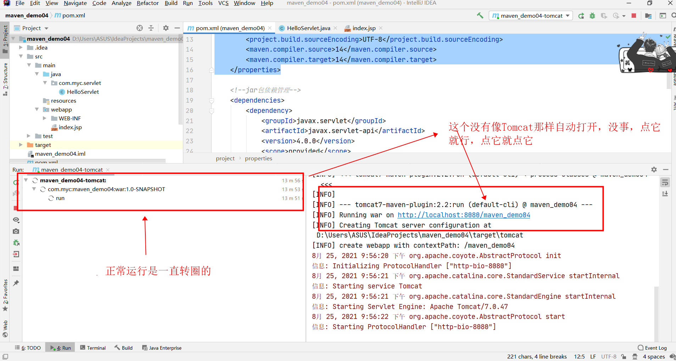676x361 pixels.
Task: Click the Build Project hammer icon
Action: click(480, 15)
